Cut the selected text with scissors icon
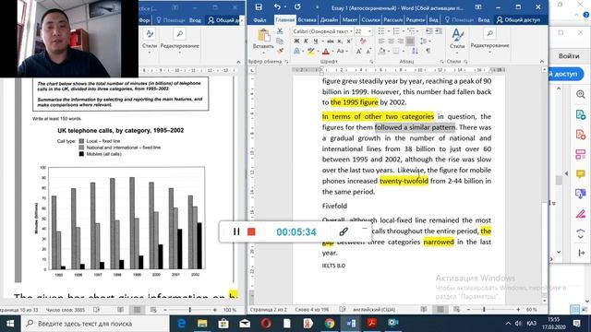The width and height of the screenshot is (591, 332). click(x=280, y=30)
